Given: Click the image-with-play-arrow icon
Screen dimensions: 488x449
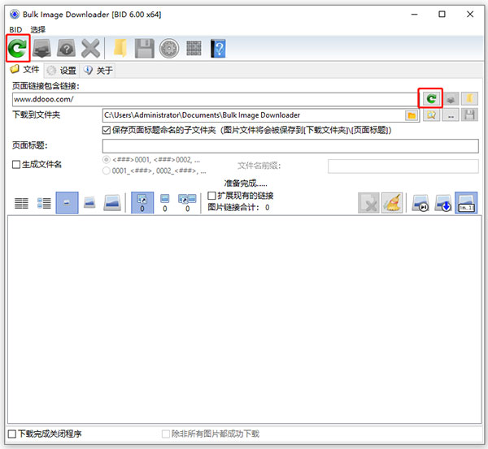Looking at the screenshot, I should click(x=420, y=203).
